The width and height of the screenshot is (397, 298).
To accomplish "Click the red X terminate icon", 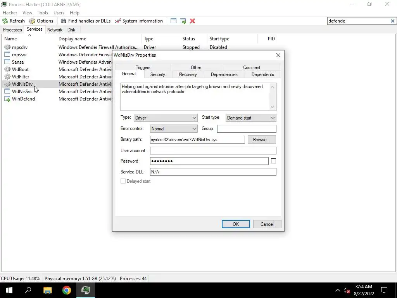I will pyautogui.click(x=192, y=21).
